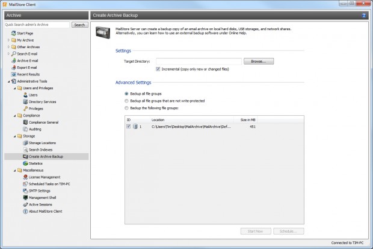The width and height of the screenshot is (373, 249).
Task: Click the Quick Search archive field
Action: (37, 25)
